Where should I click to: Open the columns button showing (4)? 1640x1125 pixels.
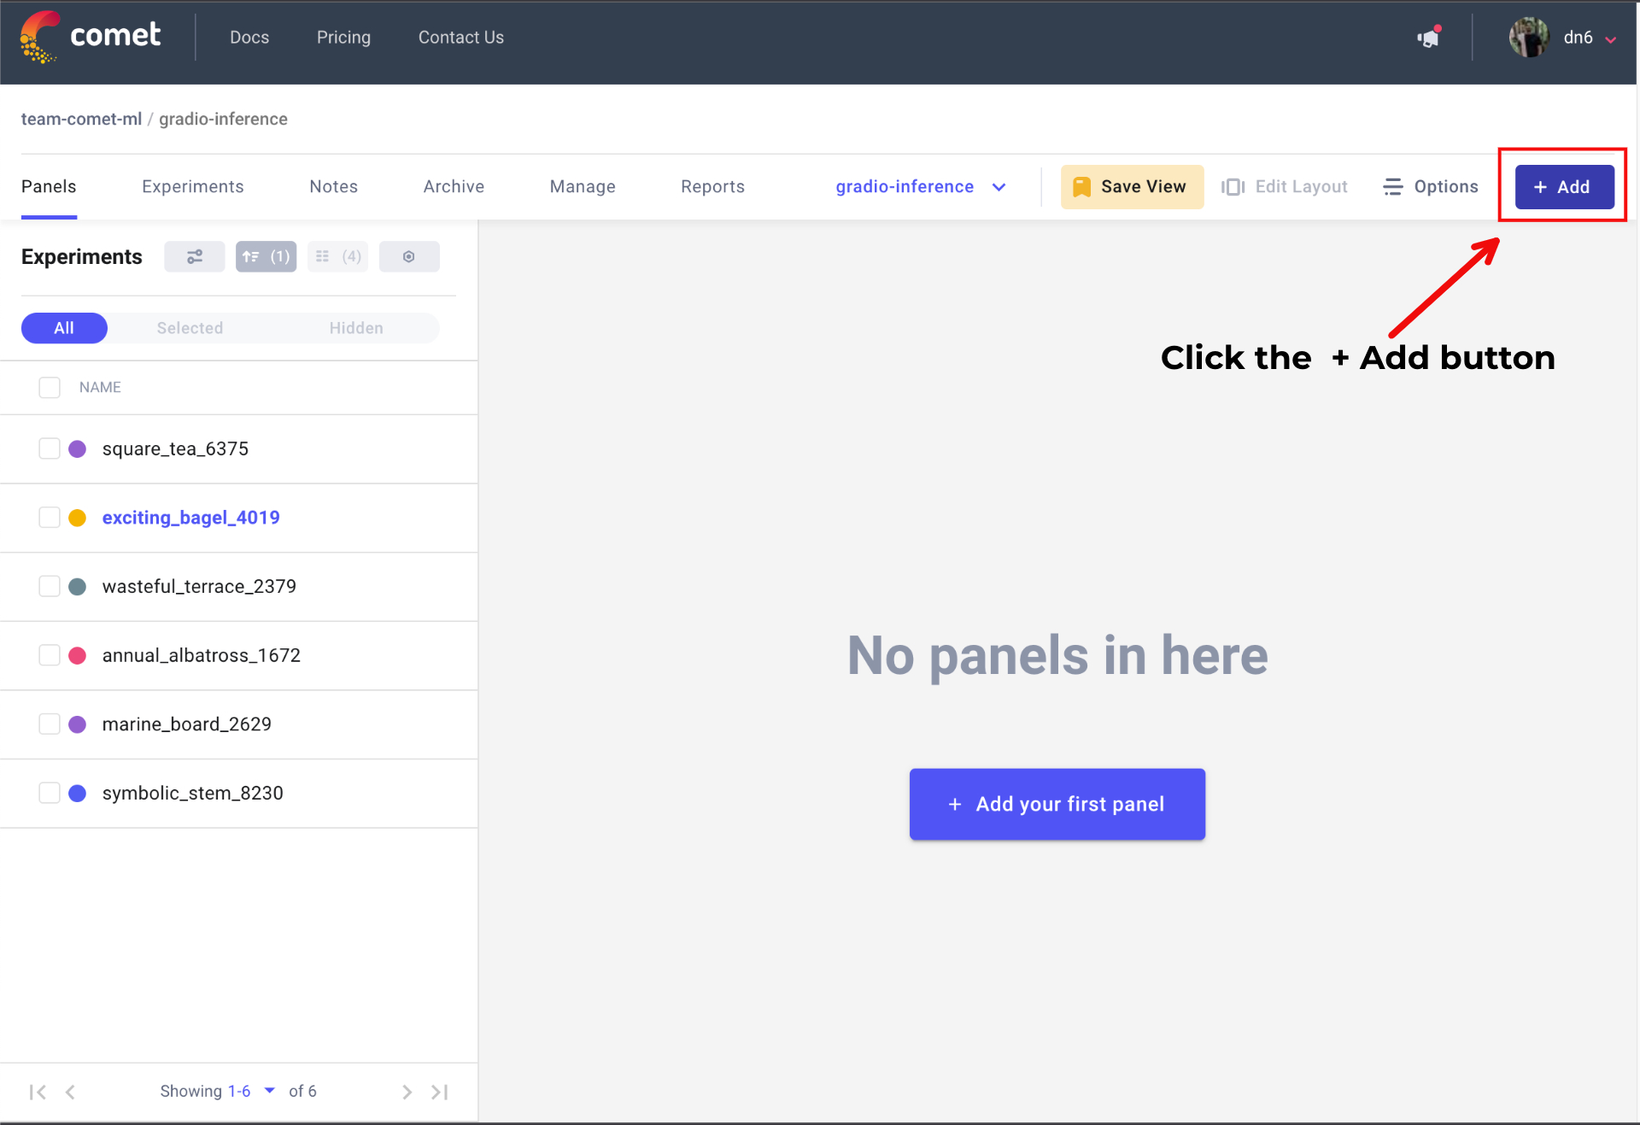(338, 256)
